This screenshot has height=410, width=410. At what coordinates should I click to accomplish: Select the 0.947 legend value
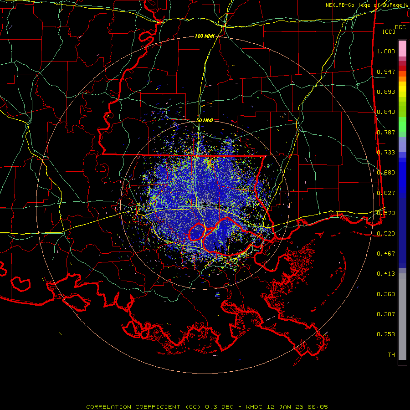[386, 72]
